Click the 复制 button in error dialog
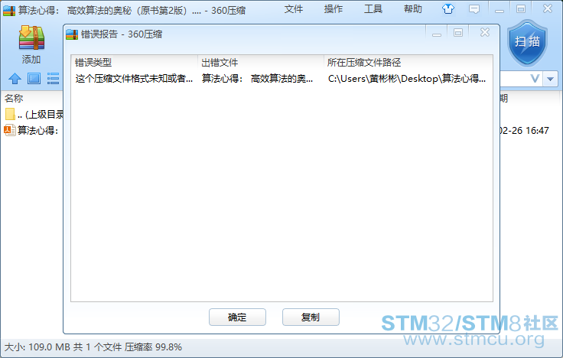Image resolution: width=563 pixels, height=358 pixels. 311,317
